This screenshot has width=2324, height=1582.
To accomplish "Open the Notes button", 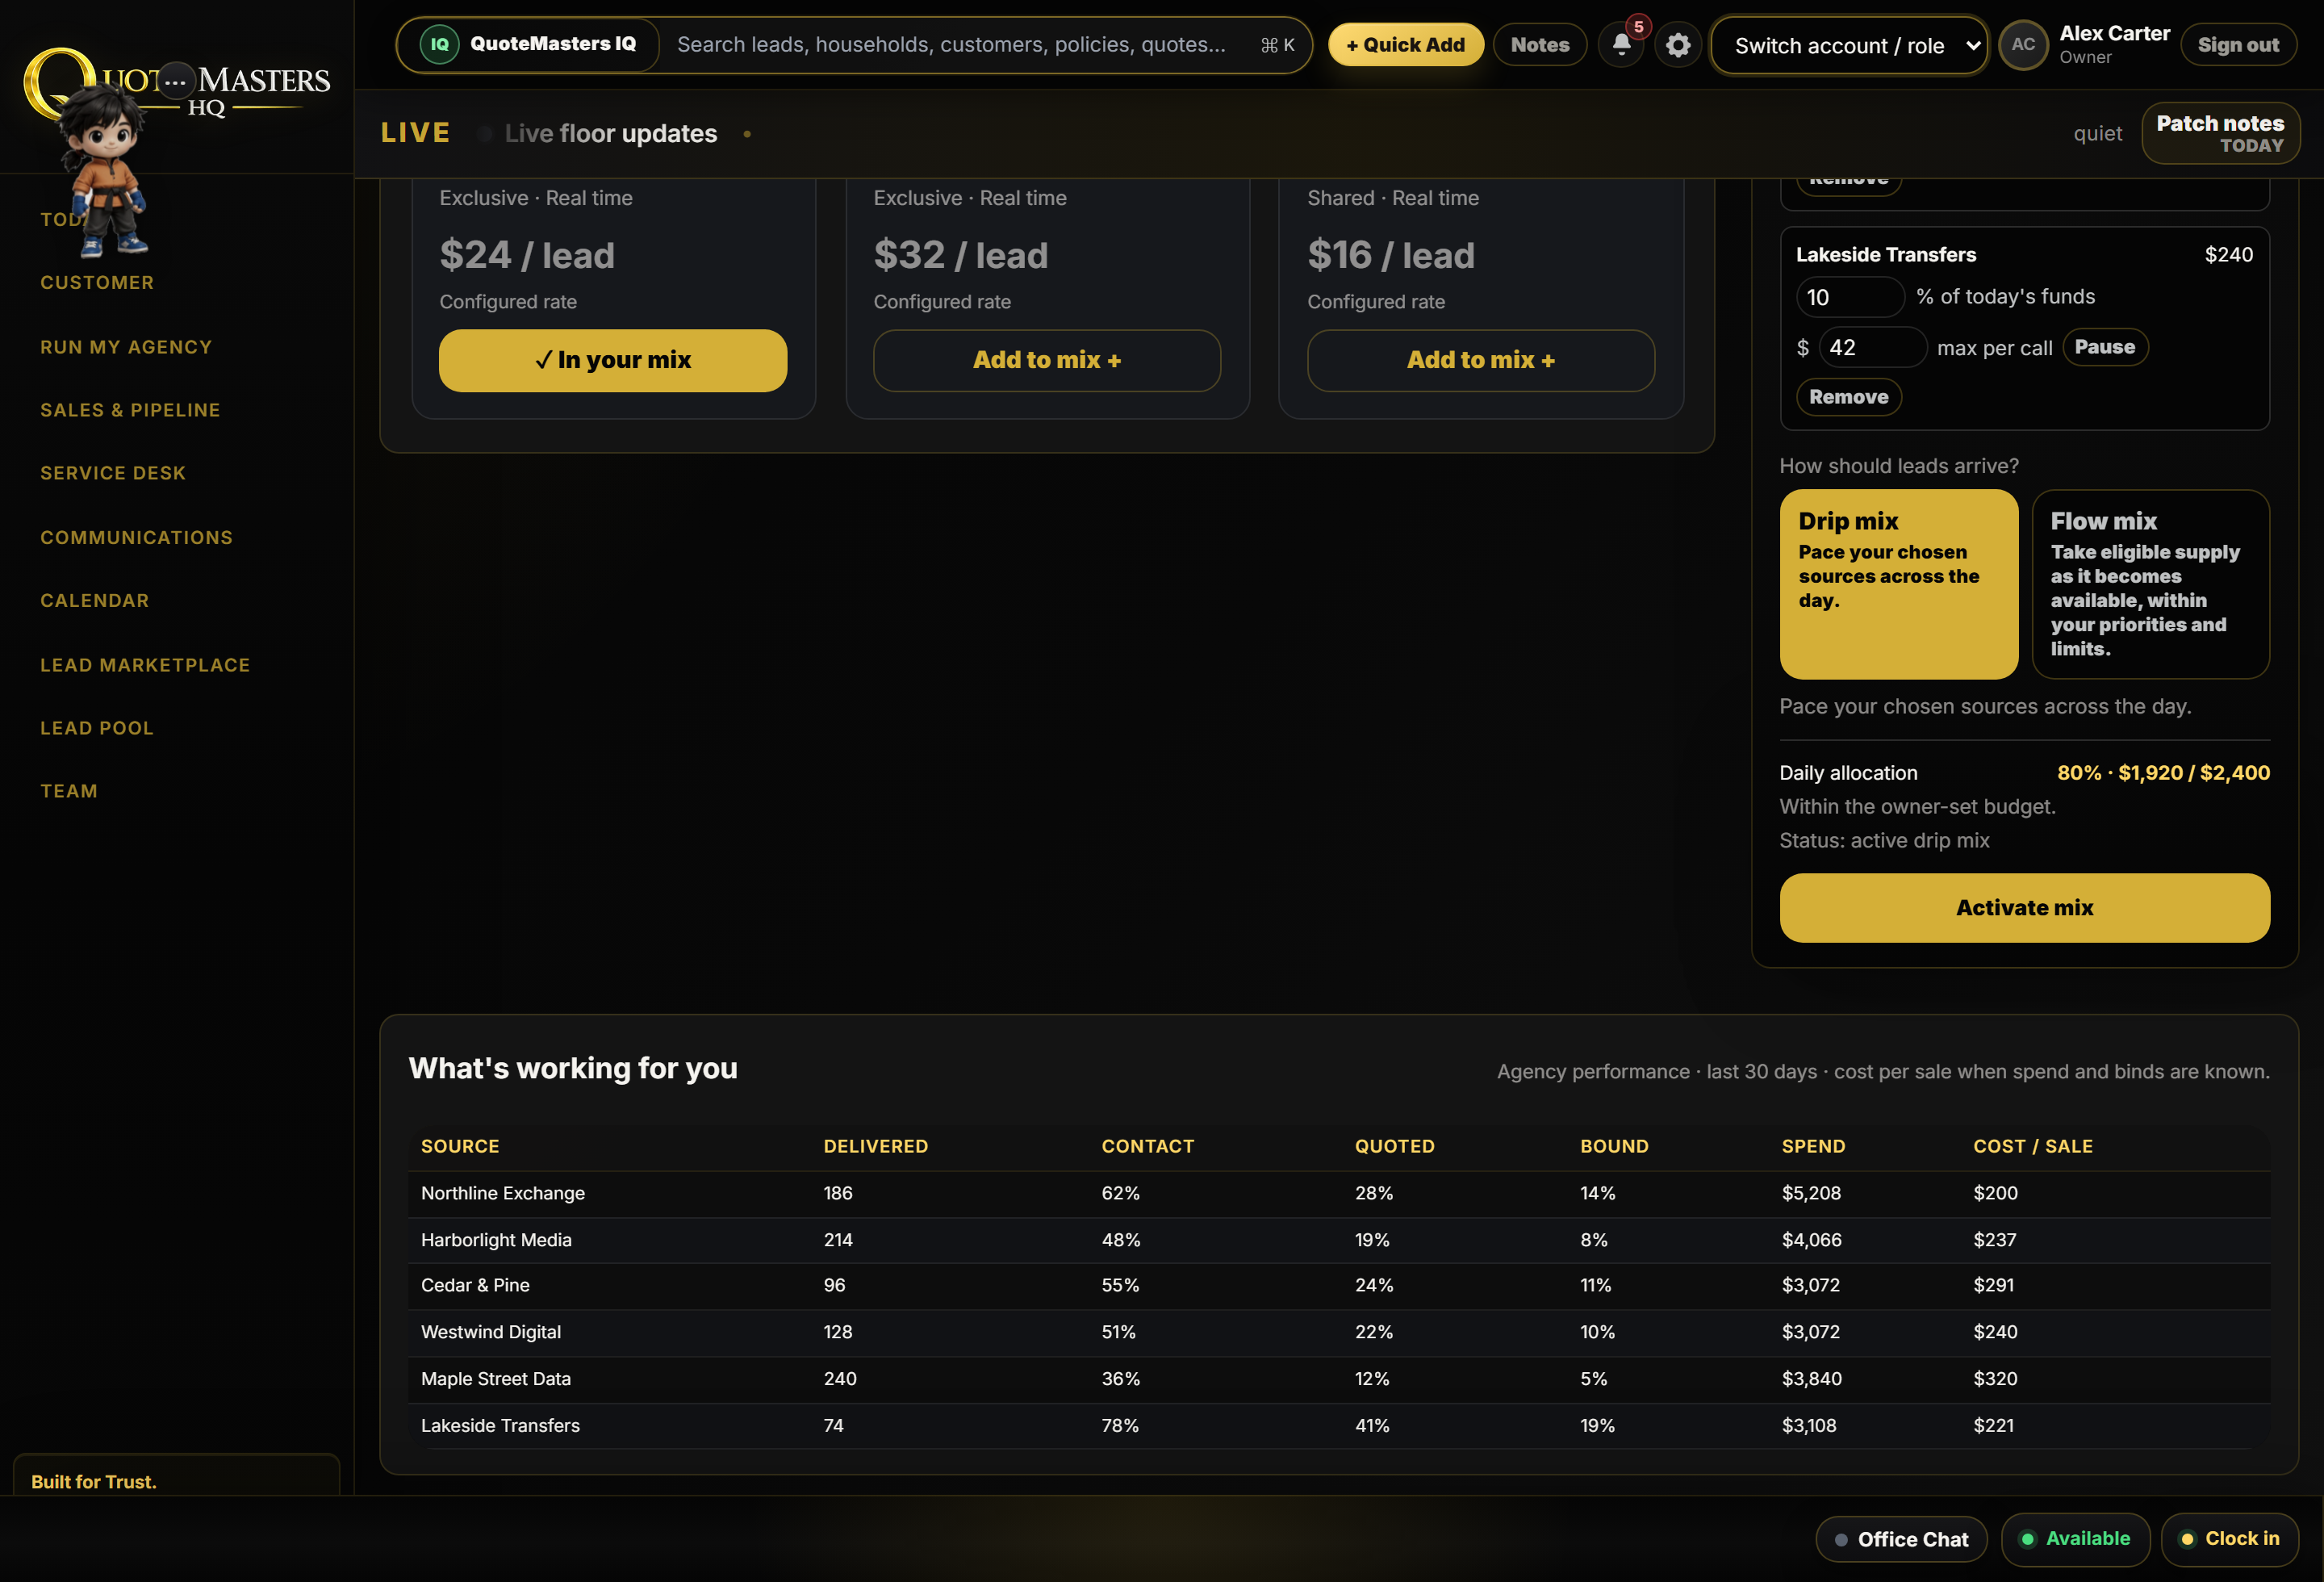I will 1539,45.
